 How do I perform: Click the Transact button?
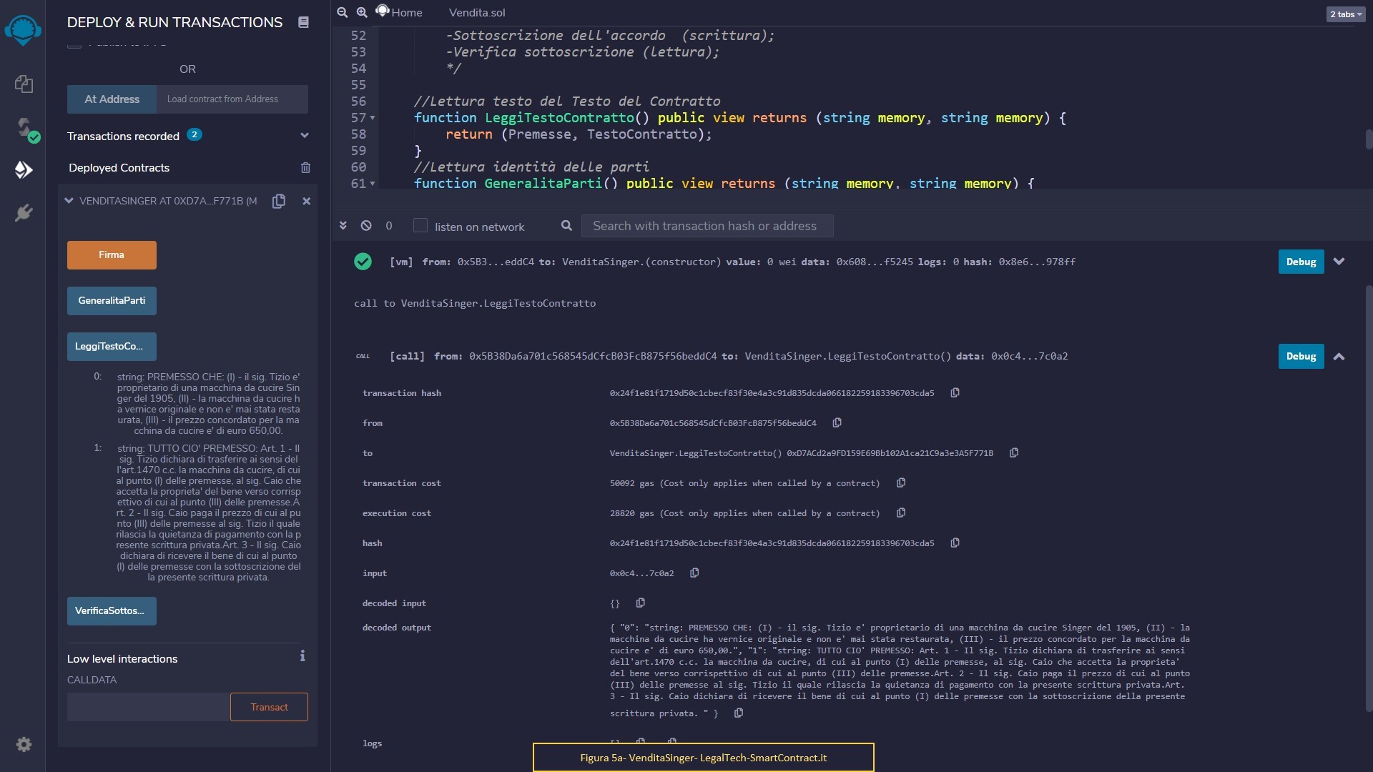tap(269, 707)
